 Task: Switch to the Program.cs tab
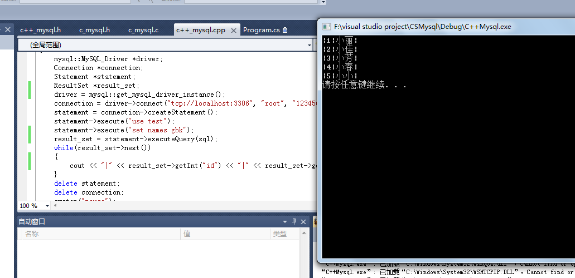click(261, 30)
